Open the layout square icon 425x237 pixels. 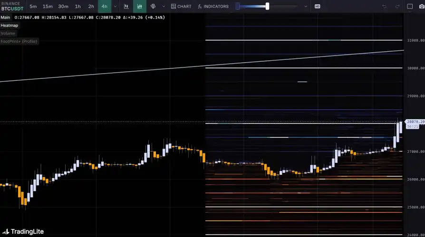click(410, 6)
